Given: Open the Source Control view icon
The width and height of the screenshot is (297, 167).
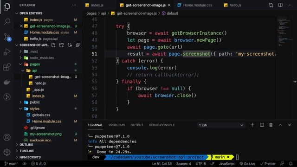Looking at the screenshot, I should tap(7, 37).
